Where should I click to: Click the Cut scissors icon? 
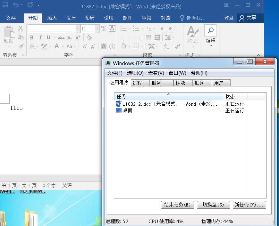coord(21,28)
